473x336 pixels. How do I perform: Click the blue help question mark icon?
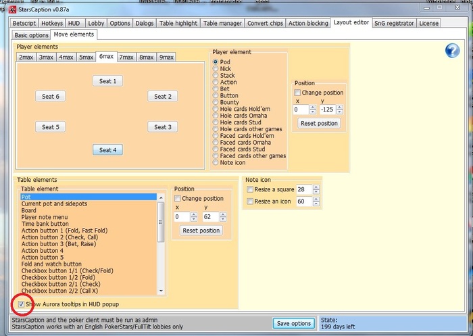coord(452,50)
